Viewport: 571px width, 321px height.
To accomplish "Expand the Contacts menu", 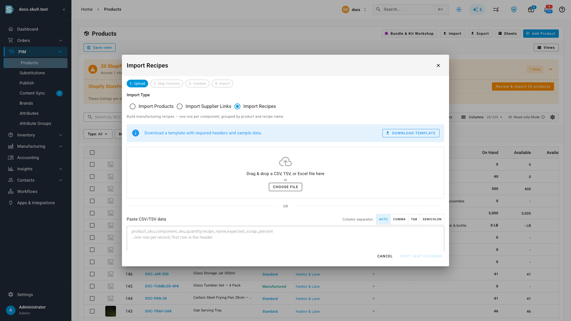I will tap(61, 180).
